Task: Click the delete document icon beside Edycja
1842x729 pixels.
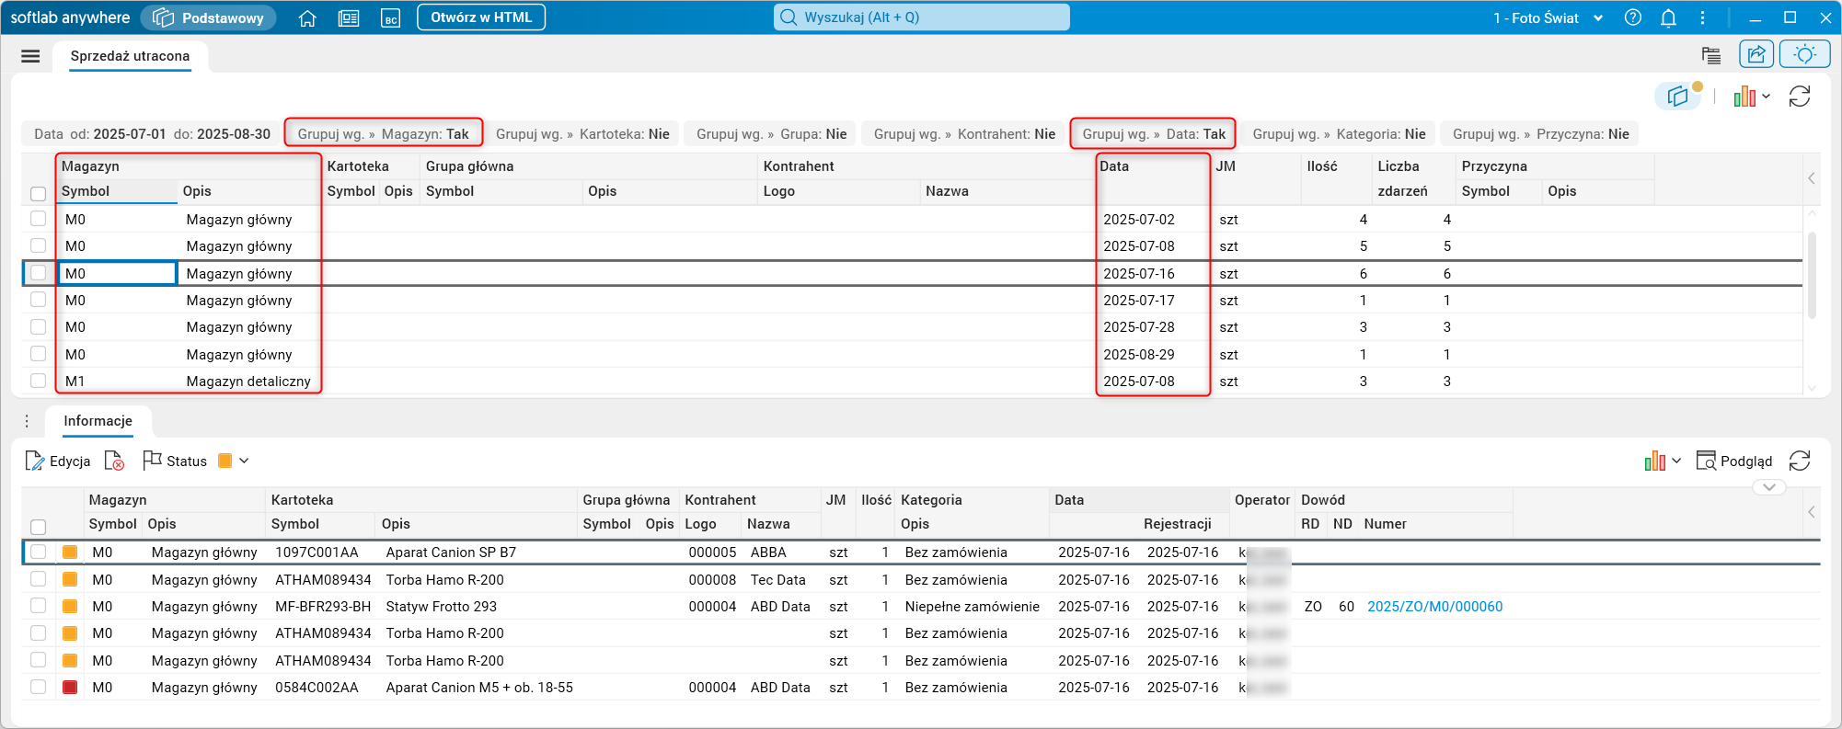Action: click(x=114, y=461)
